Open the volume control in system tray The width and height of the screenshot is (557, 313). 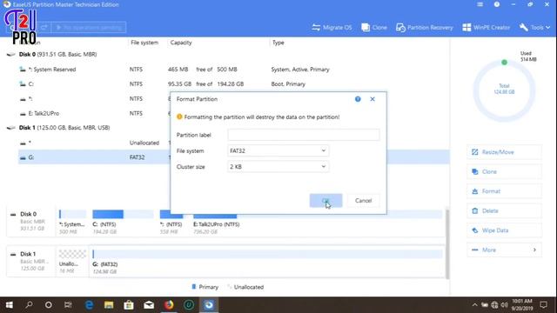[504, 305]
